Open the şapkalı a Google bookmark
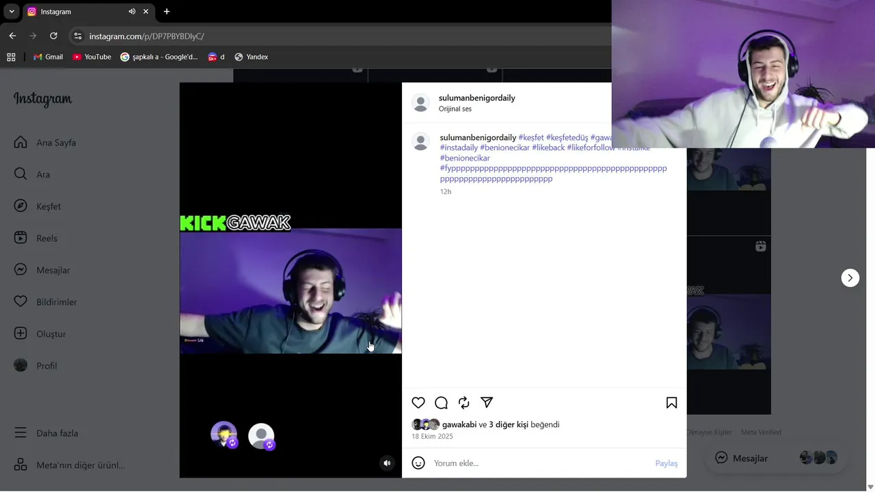This screenshot has height=492, width=875. pos(159,57)
